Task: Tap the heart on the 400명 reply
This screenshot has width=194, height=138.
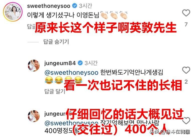Action: coord(186,120)
